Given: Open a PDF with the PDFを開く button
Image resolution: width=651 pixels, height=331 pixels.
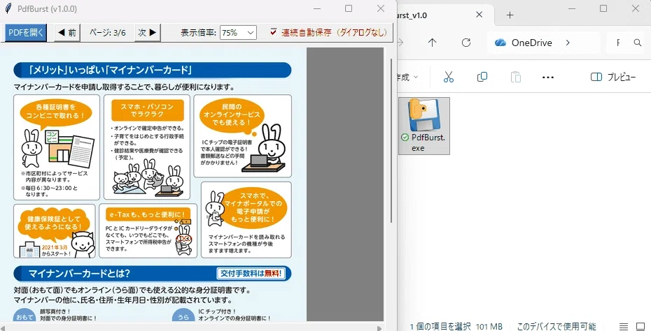Looking at the screenshot, I should (x=26, y=33).
